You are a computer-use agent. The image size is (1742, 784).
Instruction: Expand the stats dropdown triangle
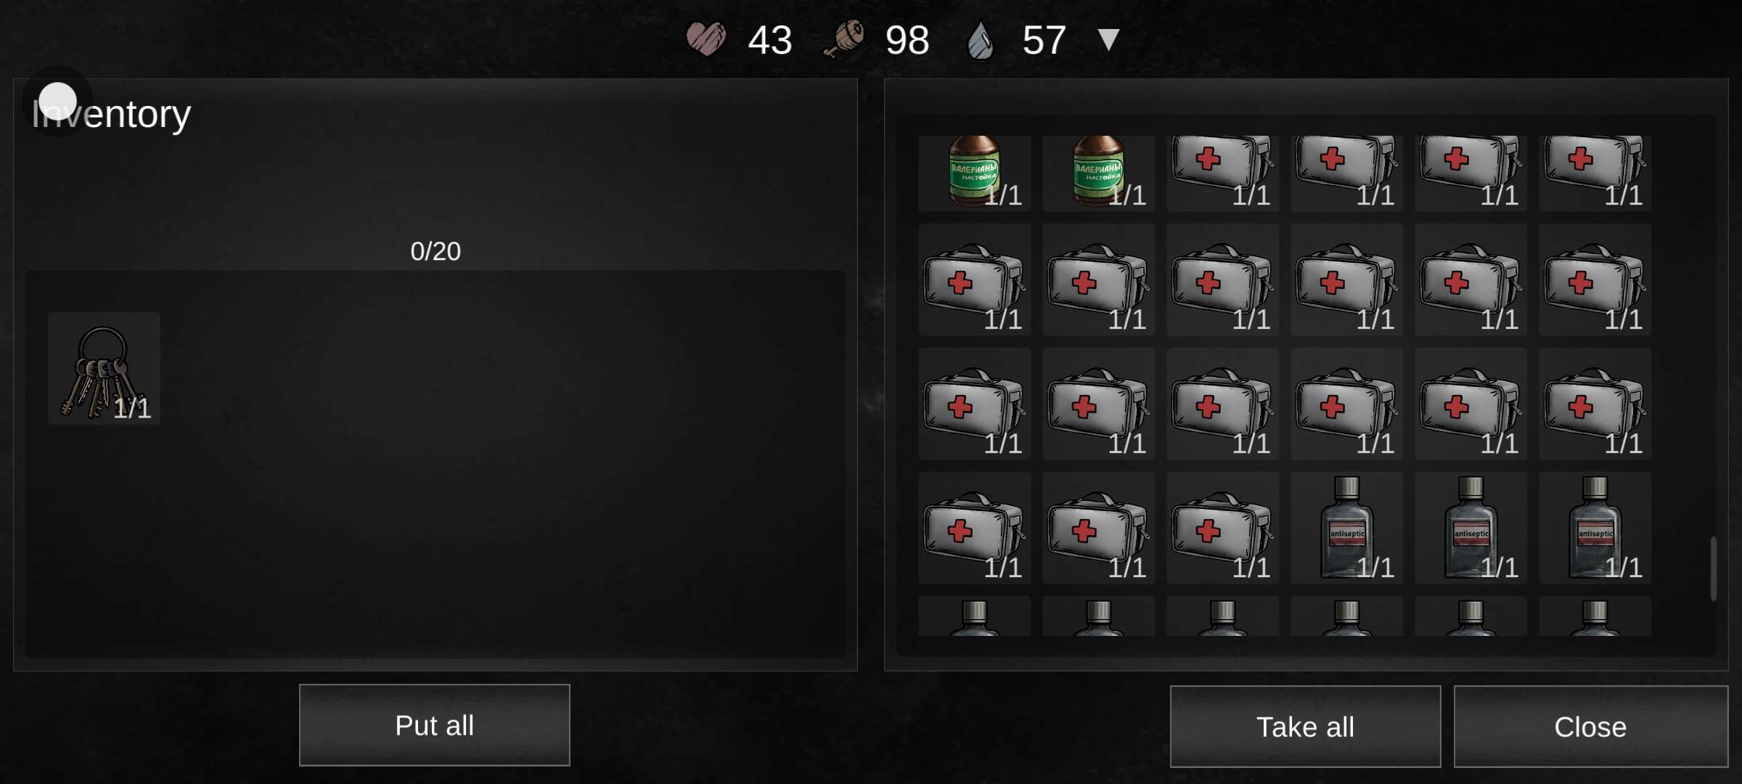pyautogui.click(x=1108, y=39)
